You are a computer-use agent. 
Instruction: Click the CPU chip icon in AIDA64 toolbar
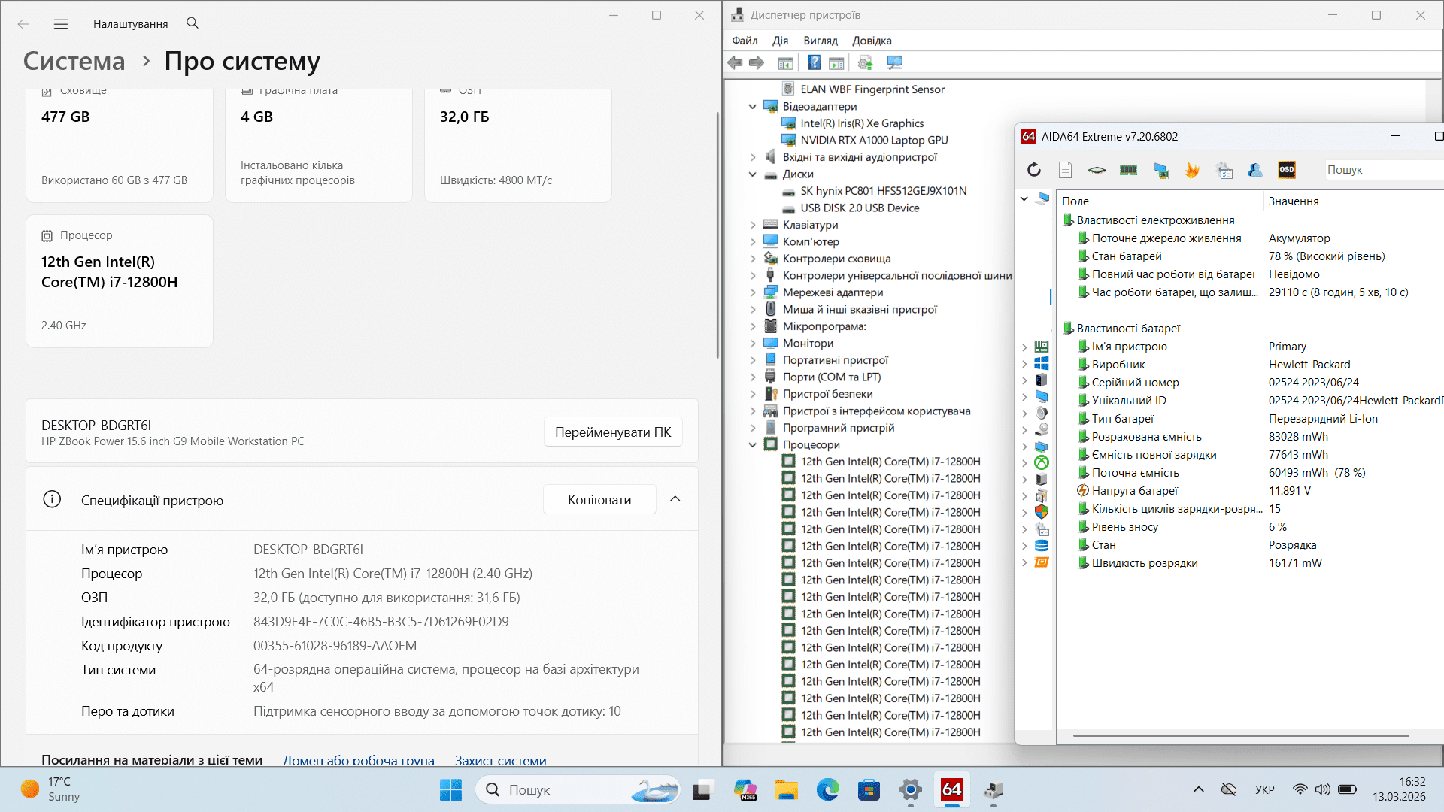click(1097, 170)
